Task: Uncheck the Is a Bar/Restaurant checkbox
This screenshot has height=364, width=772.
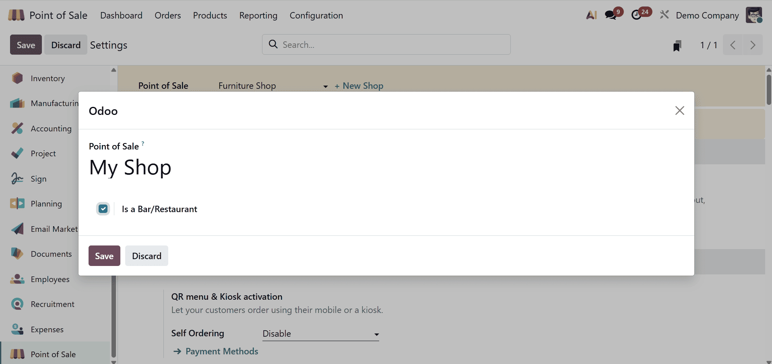Action: pyautogui.click(x=103, y=209)
